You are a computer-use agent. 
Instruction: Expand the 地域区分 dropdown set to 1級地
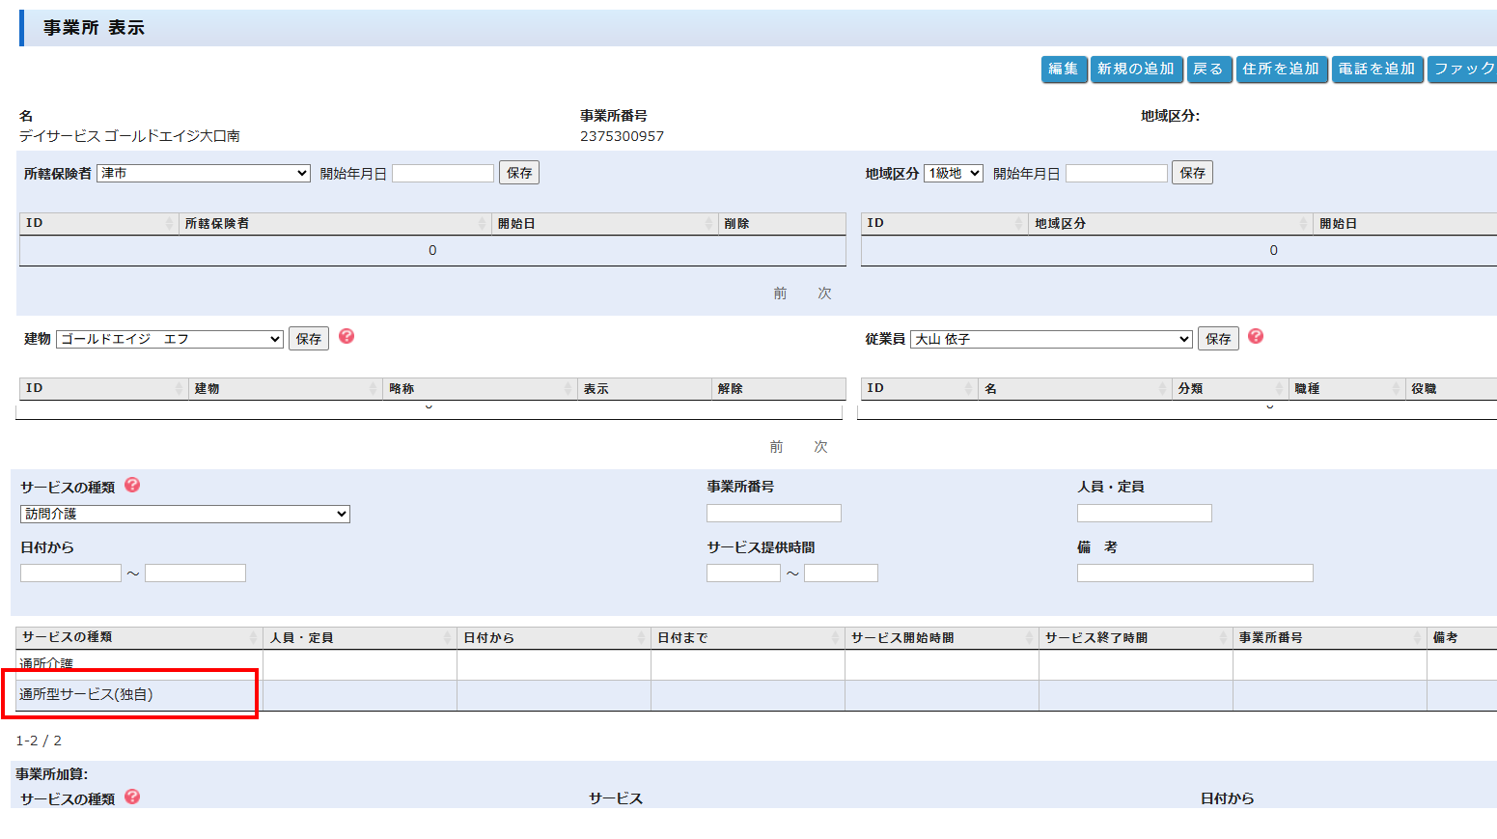tap(953, 174)
